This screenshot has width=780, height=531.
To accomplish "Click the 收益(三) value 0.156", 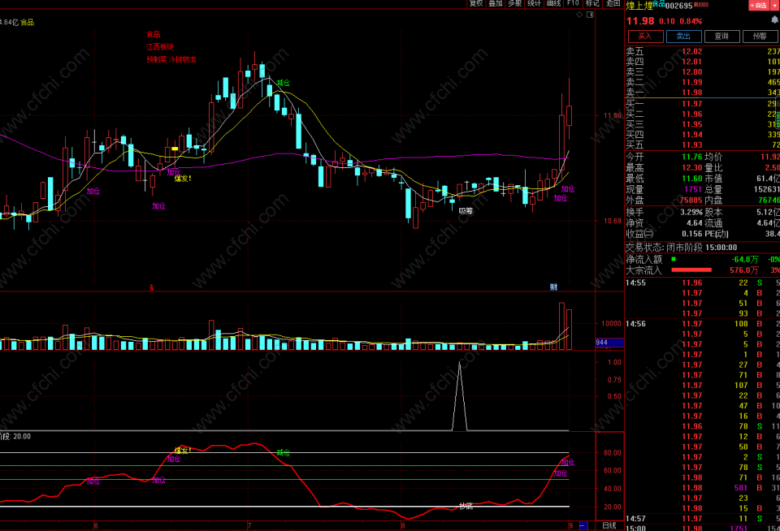I will 692,234.
